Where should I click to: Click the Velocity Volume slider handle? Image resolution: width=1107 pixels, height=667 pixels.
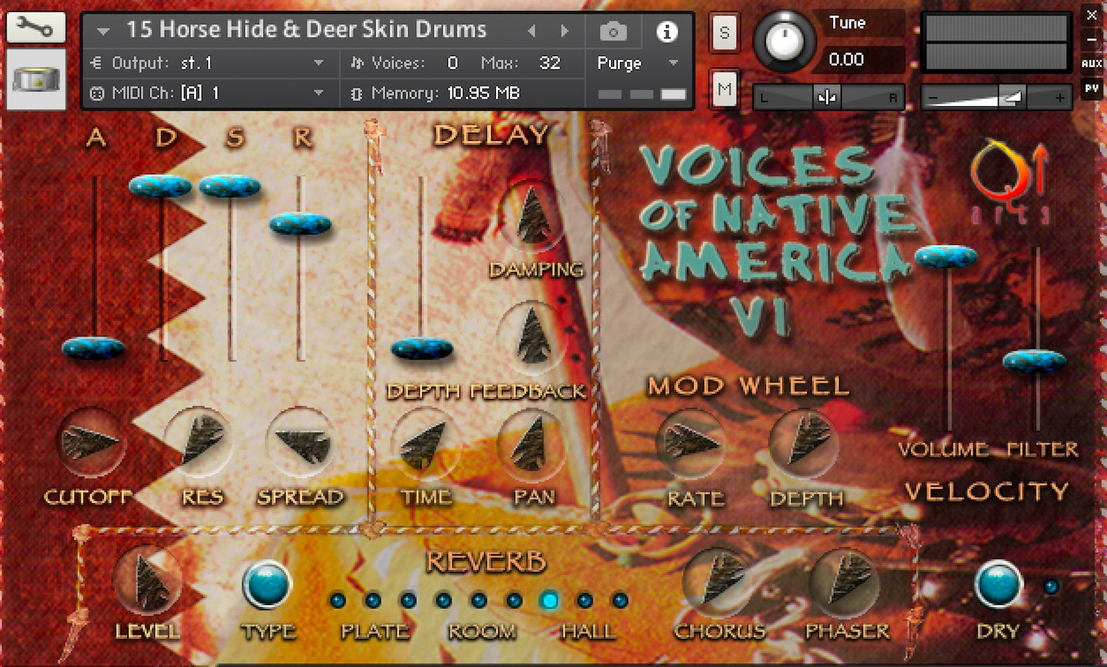946,257
